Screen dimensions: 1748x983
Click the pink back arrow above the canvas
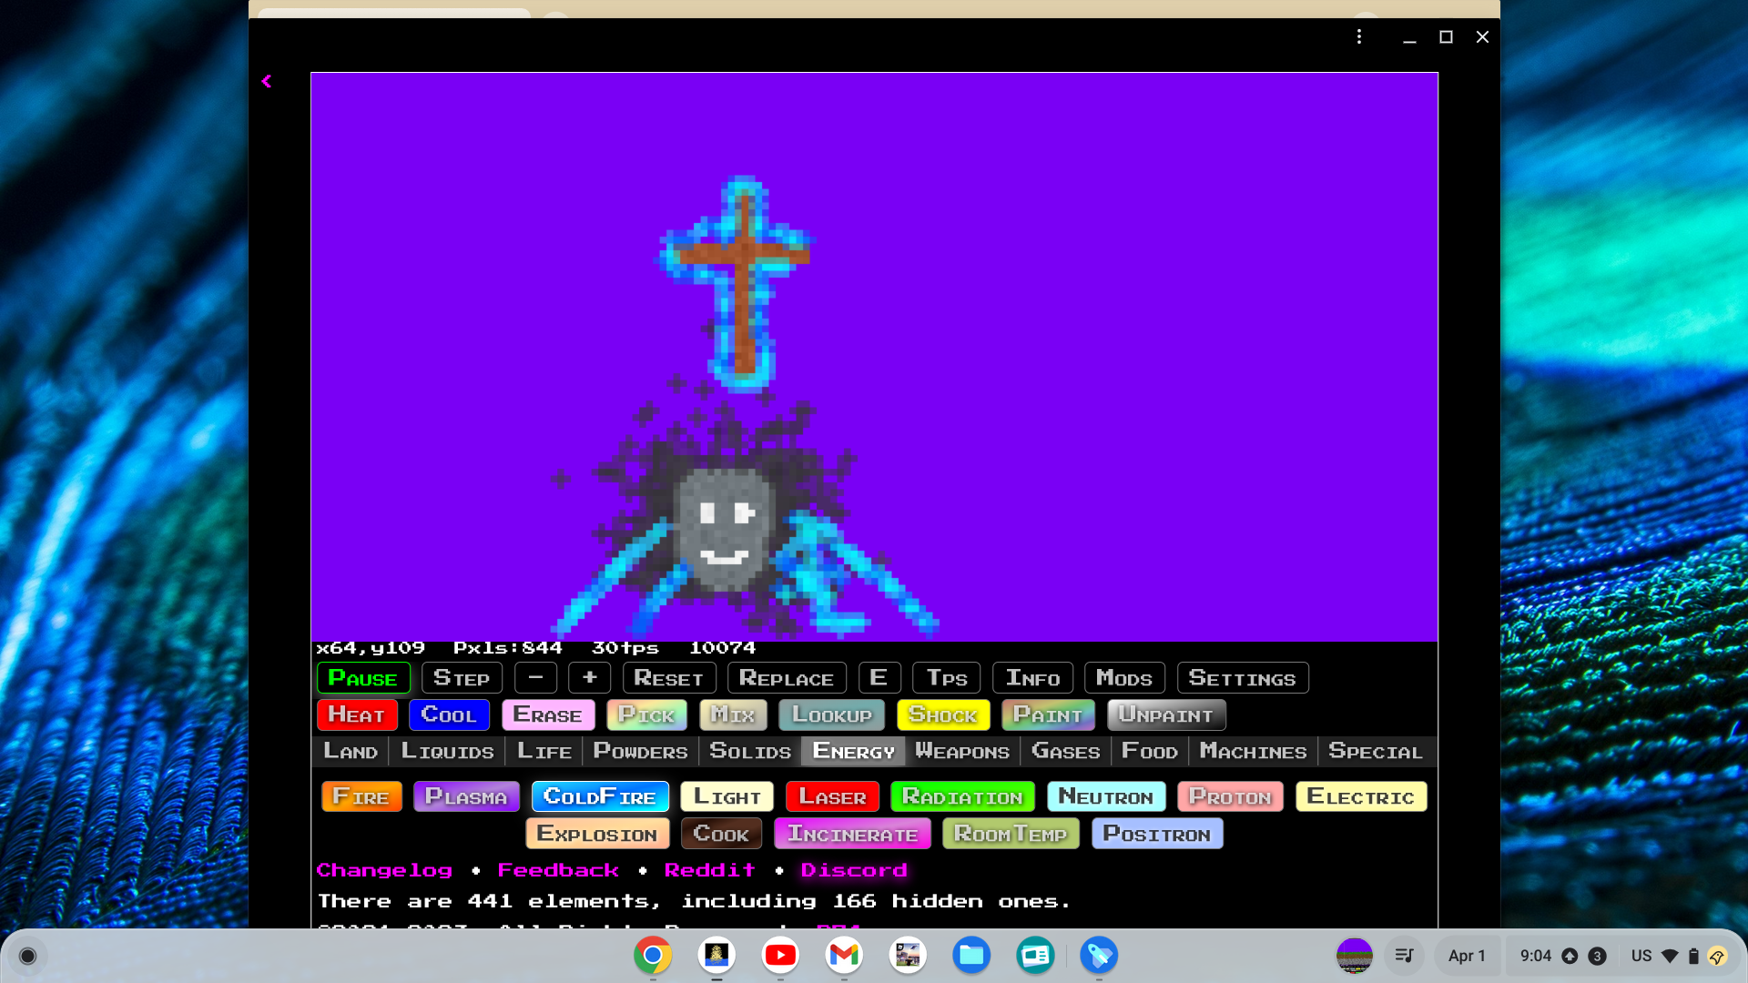(266, 80)
